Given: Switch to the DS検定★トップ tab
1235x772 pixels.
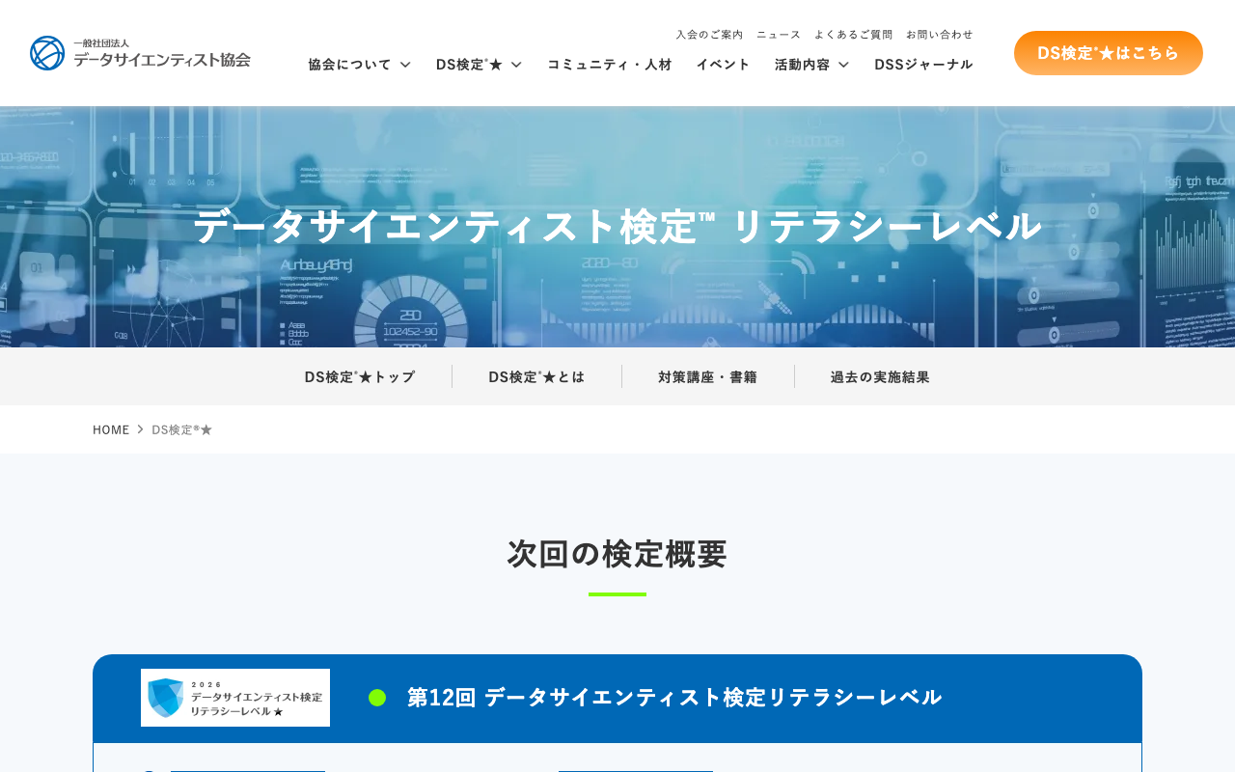Looking at the screenshot, I should click(359, 376).
